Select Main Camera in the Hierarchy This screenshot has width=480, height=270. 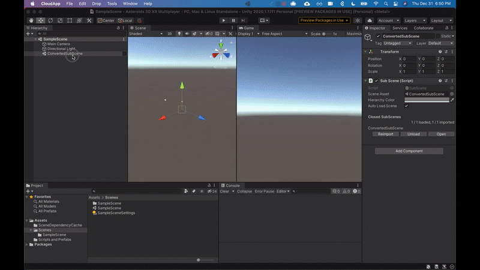[59, 44]
